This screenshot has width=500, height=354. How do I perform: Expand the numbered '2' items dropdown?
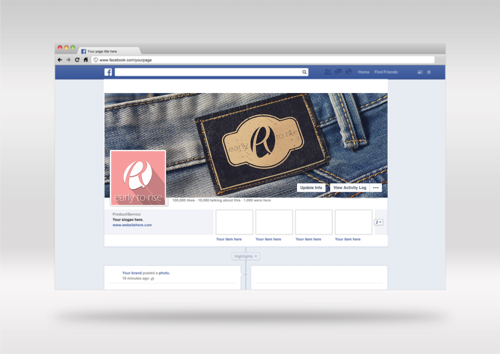379,222
